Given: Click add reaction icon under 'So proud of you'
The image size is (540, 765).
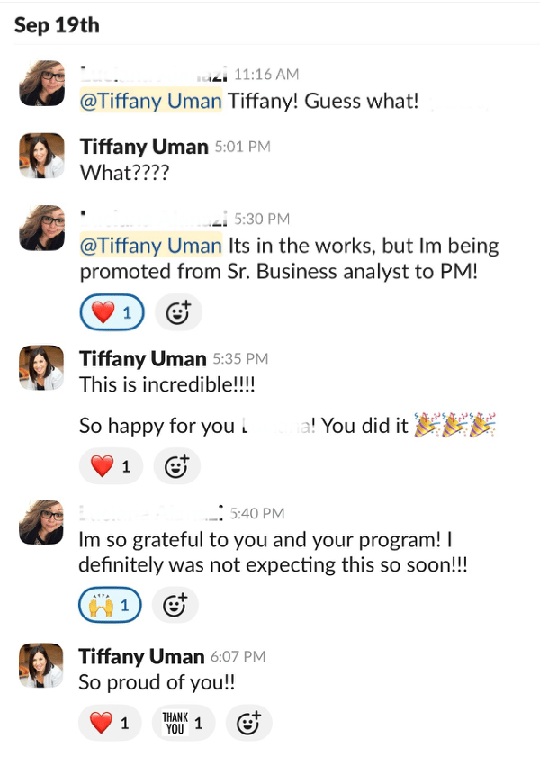Looking at the screenshot, I should 248,722.
